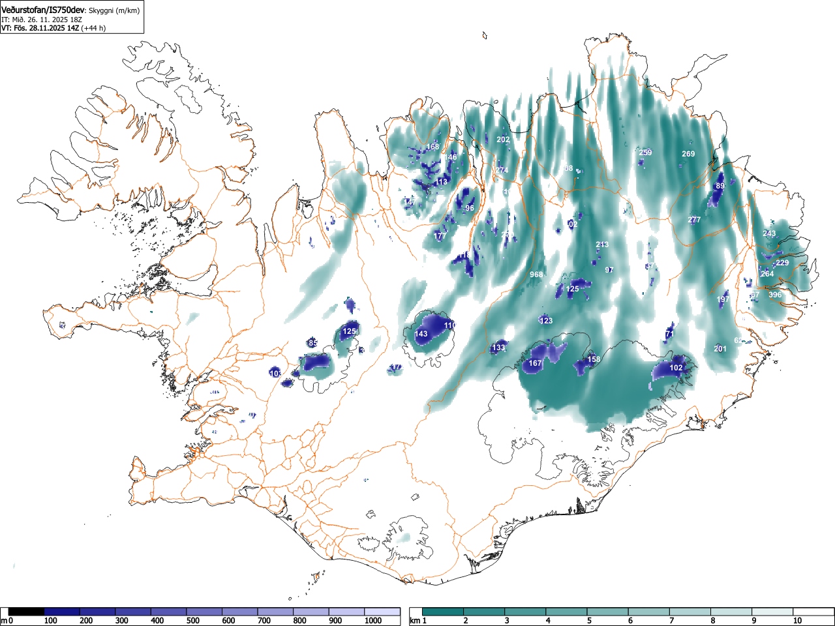835x626 pixels.
Task: Click the 243 visibility value on the map
Action: 769,233
